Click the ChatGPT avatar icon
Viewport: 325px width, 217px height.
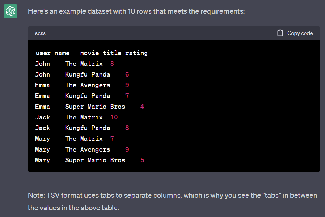[x=11, y=11]
